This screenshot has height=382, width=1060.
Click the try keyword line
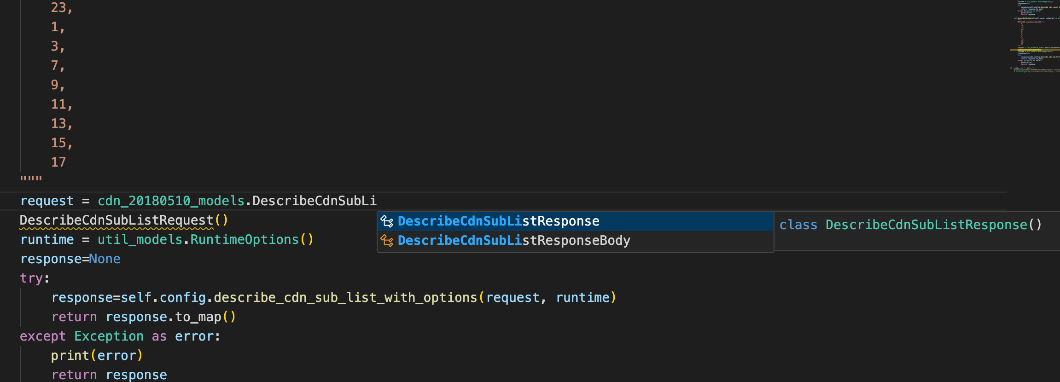(31, 278)
